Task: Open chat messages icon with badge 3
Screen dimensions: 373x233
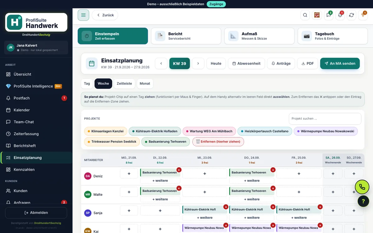Action: point(329,15)
